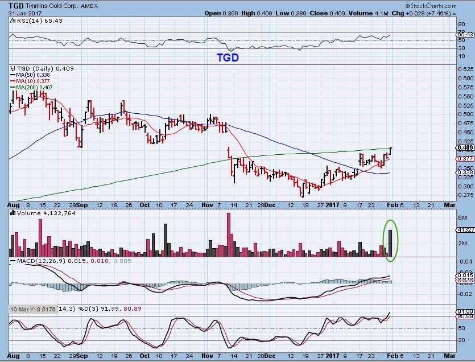Click the Timmins Gold Corp. company name

[52, 6]
